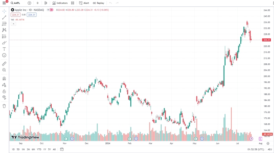
Task: Create an Alert from the toolbar
Action: pos(84,3)
